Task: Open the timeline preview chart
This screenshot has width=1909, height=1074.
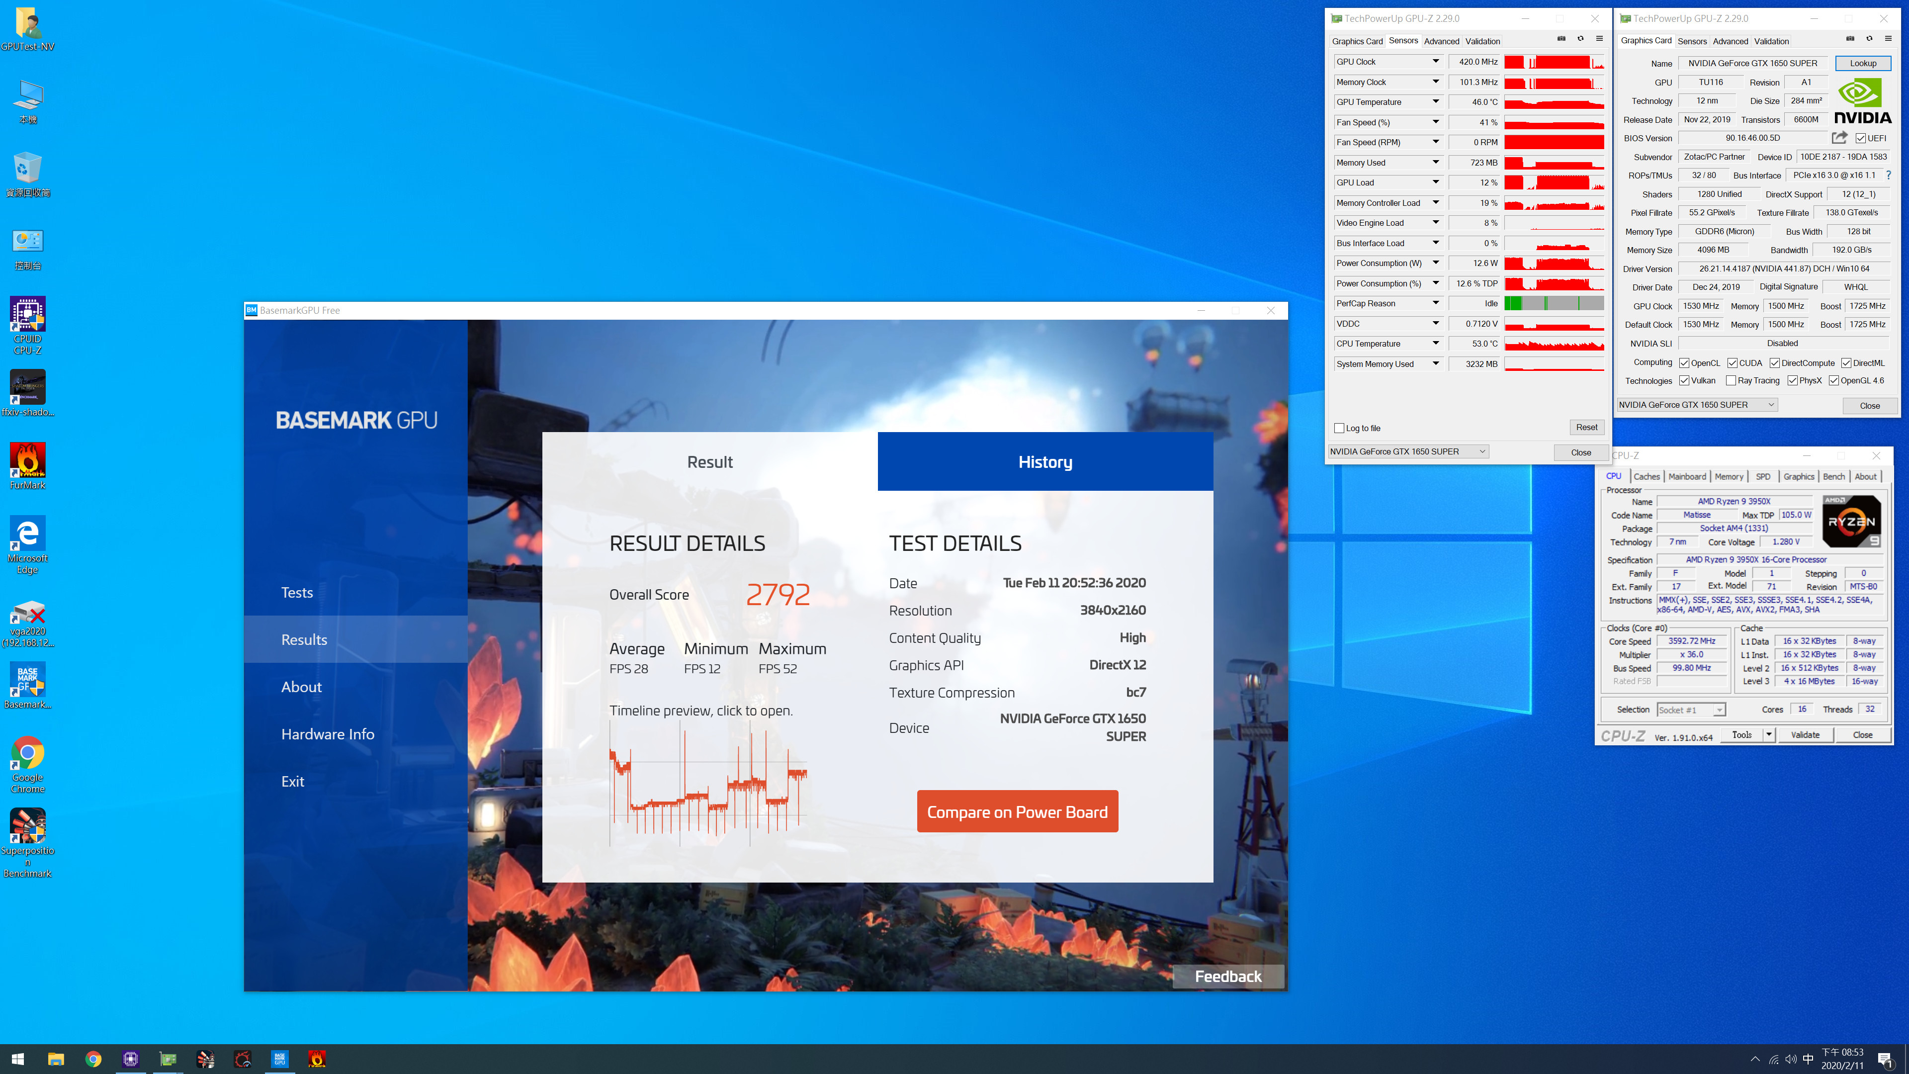Action: 708,784
